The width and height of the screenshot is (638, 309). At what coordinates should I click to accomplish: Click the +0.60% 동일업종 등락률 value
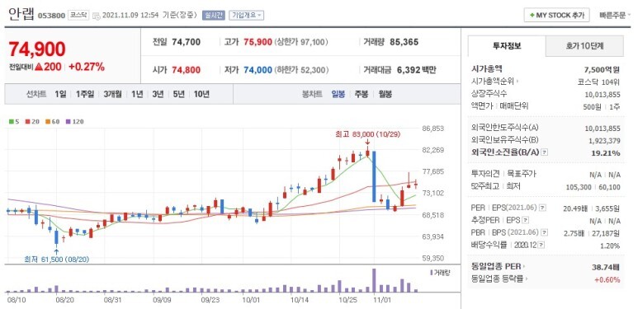pyautogui.click(x=607, y=279)
